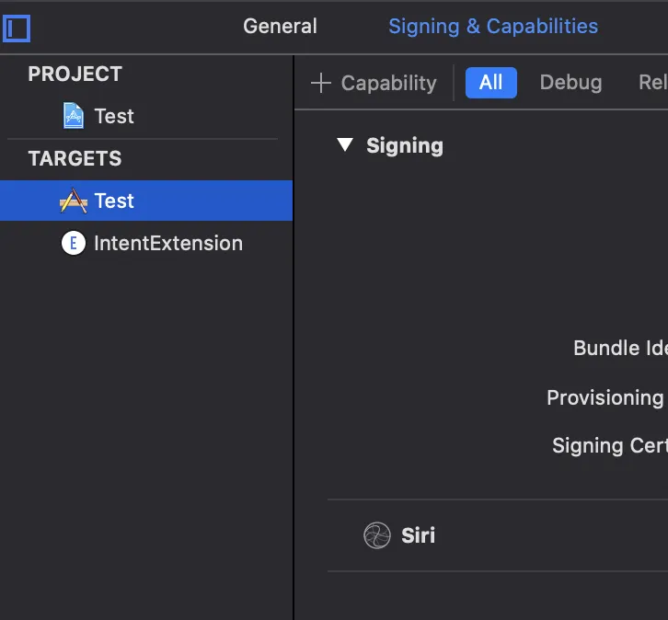Click the Test project blueprint icon
This screenshot has height=620, width=668.
pos(73,116)
